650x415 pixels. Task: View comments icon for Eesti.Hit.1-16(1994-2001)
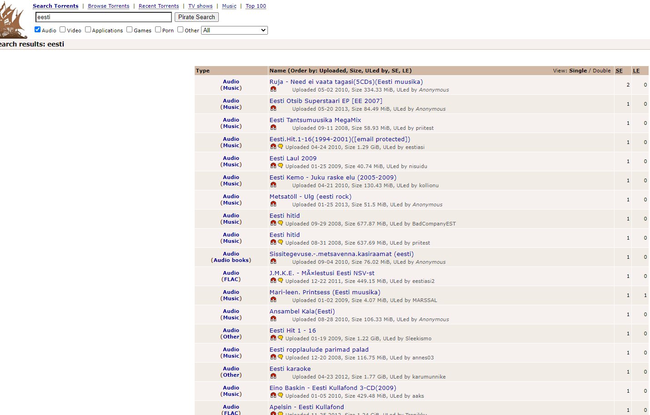click(x=281, y=147)
